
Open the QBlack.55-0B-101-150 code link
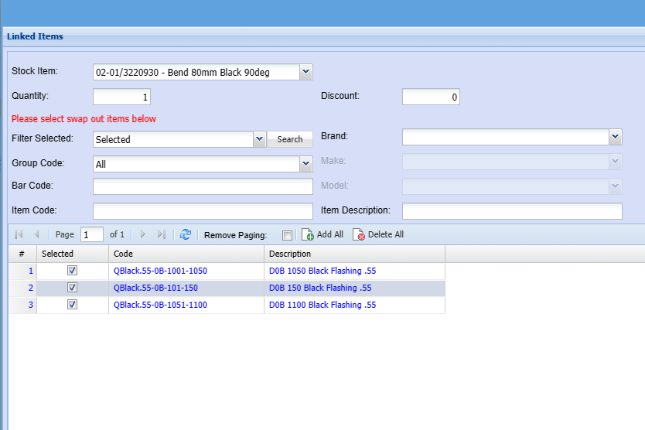click(155, 288)
